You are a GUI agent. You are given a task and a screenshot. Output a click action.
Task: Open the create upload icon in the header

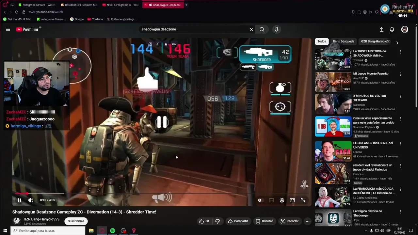(381, 29)
